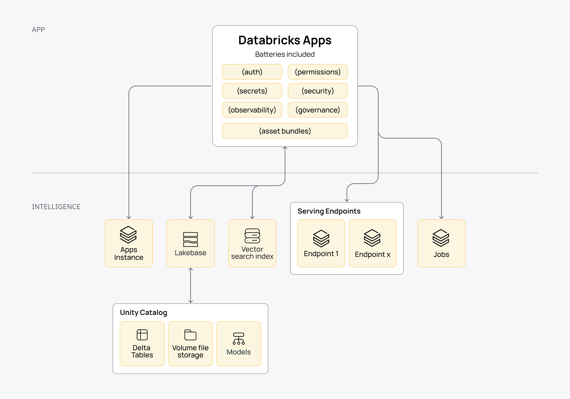The width and height of the screenshot is (570, 399).
Task: Click the Unity Catalog panel label
Action: tap(143, 313)
